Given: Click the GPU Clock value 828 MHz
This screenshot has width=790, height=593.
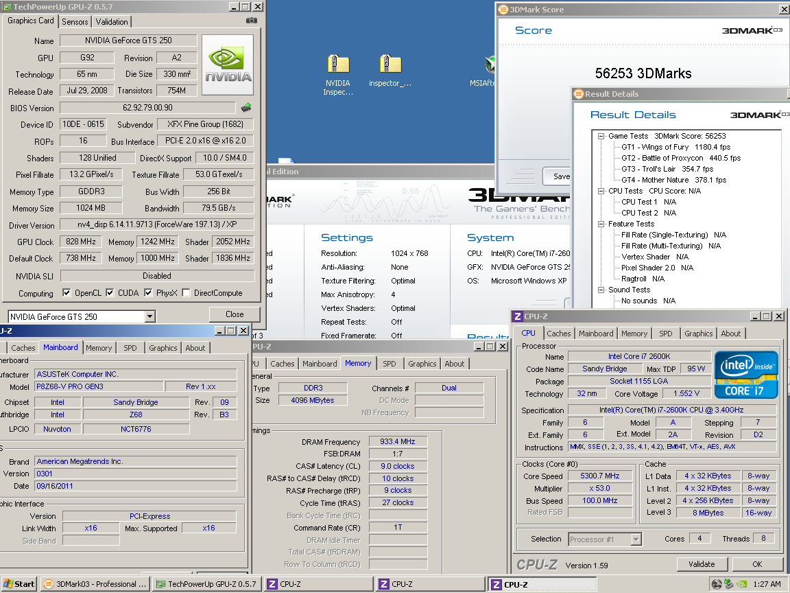Looking at the screenshot, I should pos(81,242).
